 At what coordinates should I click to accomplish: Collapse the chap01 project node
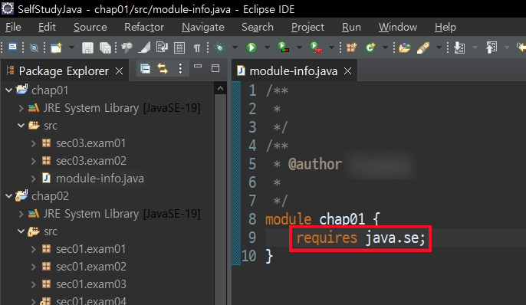[x=9, y=90]
